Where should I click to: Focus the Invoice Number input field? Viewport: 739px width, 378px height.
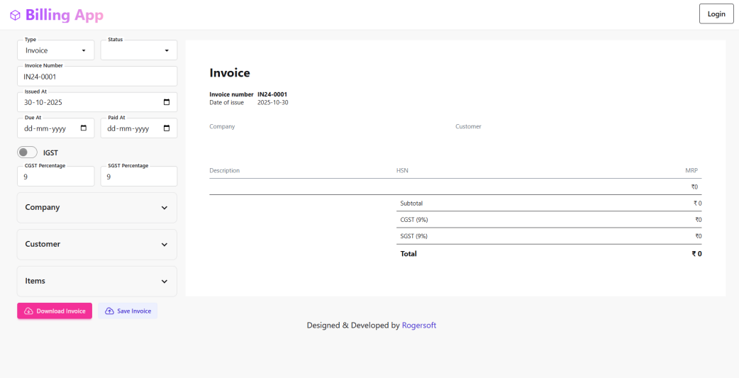(97, 77)
